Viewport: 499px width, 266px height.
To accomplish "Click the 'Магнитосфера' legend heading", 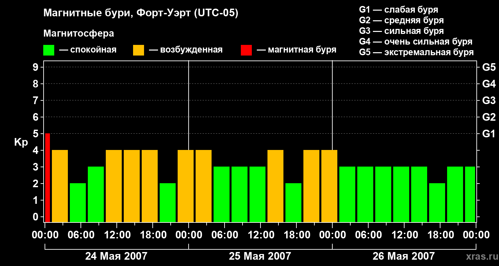I will click(x=79, y=34).
